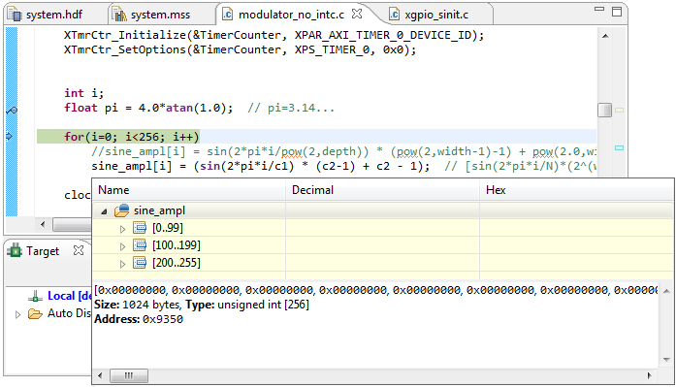676x387 pixels.
Task: Click the sine_ampl variable icon
Action: 121,210
